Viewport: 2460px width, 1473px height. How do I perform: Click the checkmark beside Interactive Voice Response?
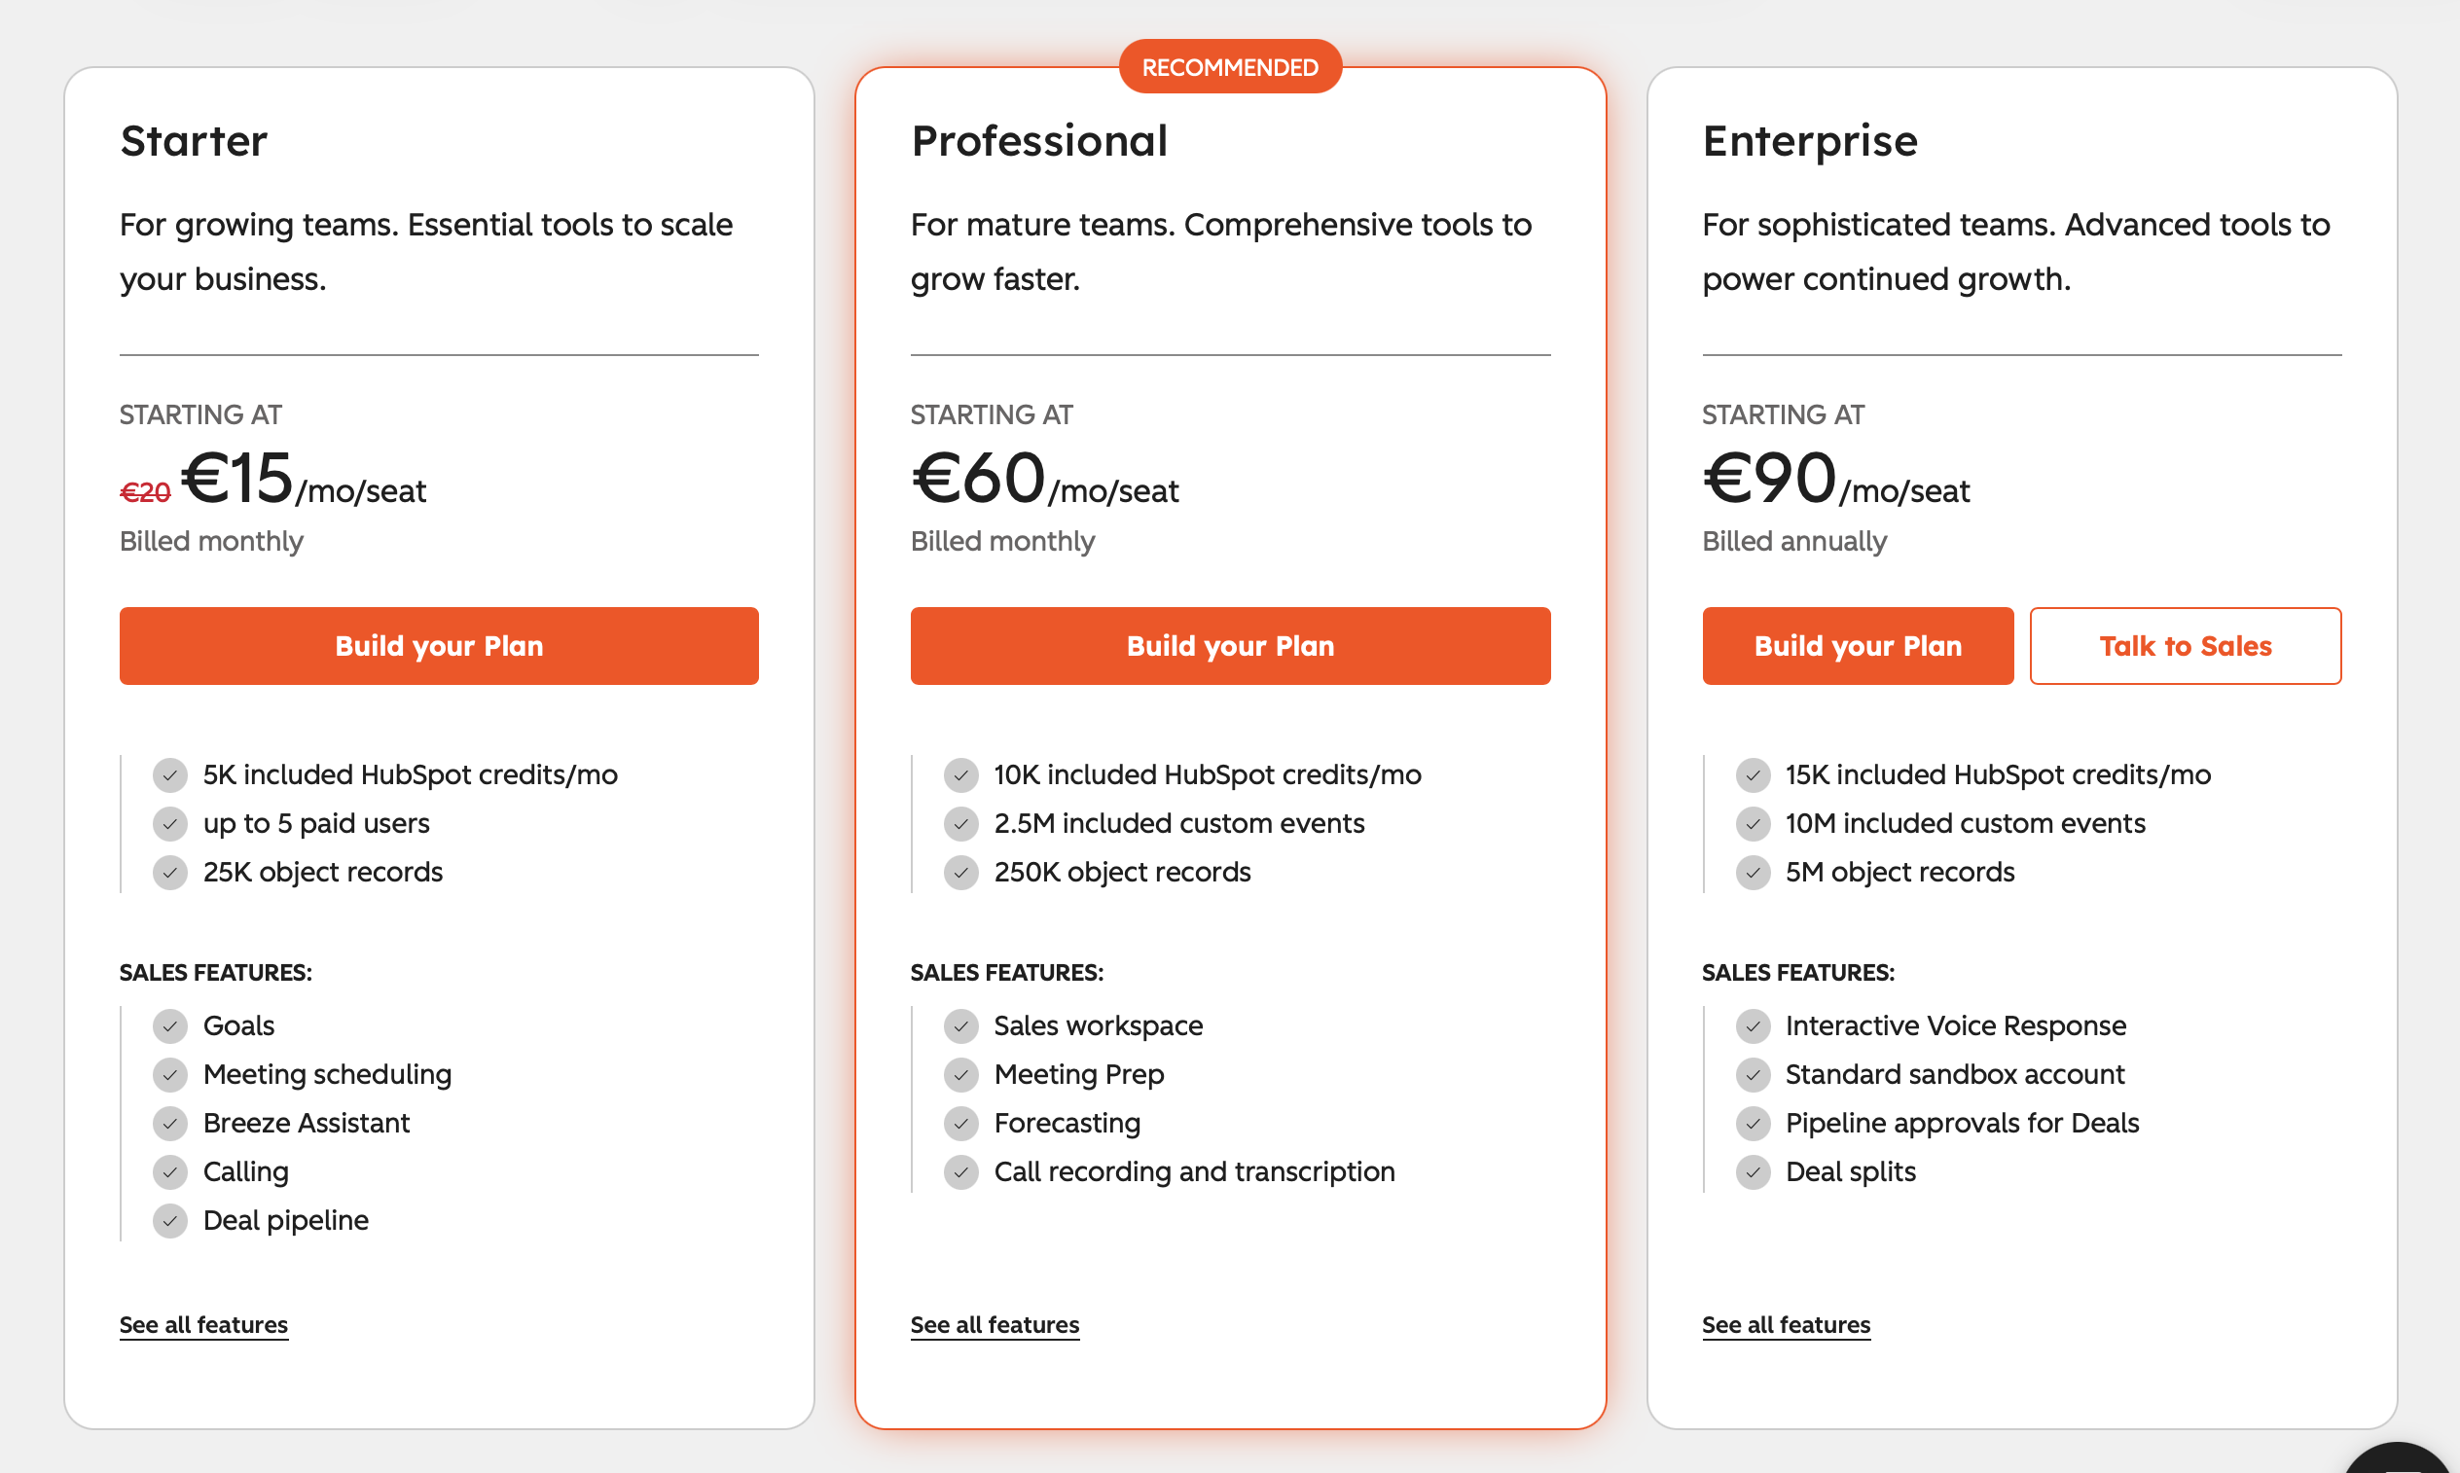tap(1754, 1025)
